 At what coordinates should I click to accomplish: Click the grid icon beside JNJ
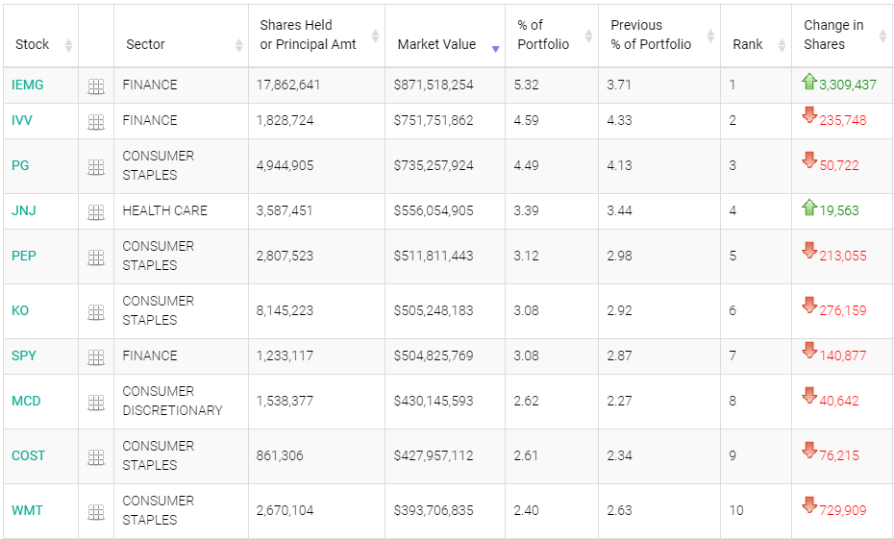pyautogui.click(x=96, y=212)
